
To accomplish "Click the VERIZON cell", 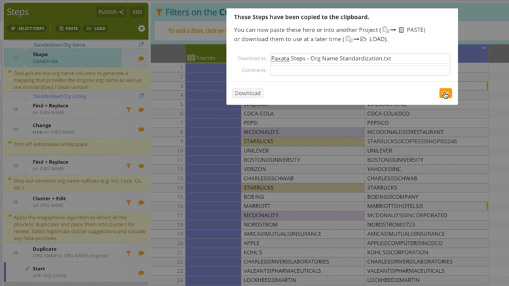I will click(303, 170).
